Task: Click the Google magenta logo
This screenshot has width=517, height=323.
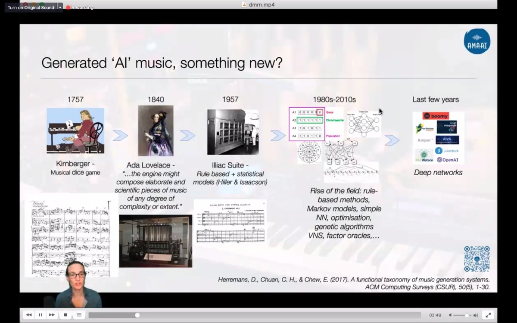Action: 447,127
